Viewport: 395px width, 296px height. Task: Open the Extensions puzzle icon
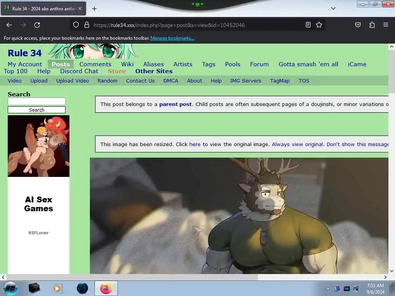point(372,25)
